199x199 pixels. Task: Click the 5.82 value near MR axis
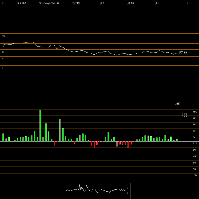pos(184,117)
